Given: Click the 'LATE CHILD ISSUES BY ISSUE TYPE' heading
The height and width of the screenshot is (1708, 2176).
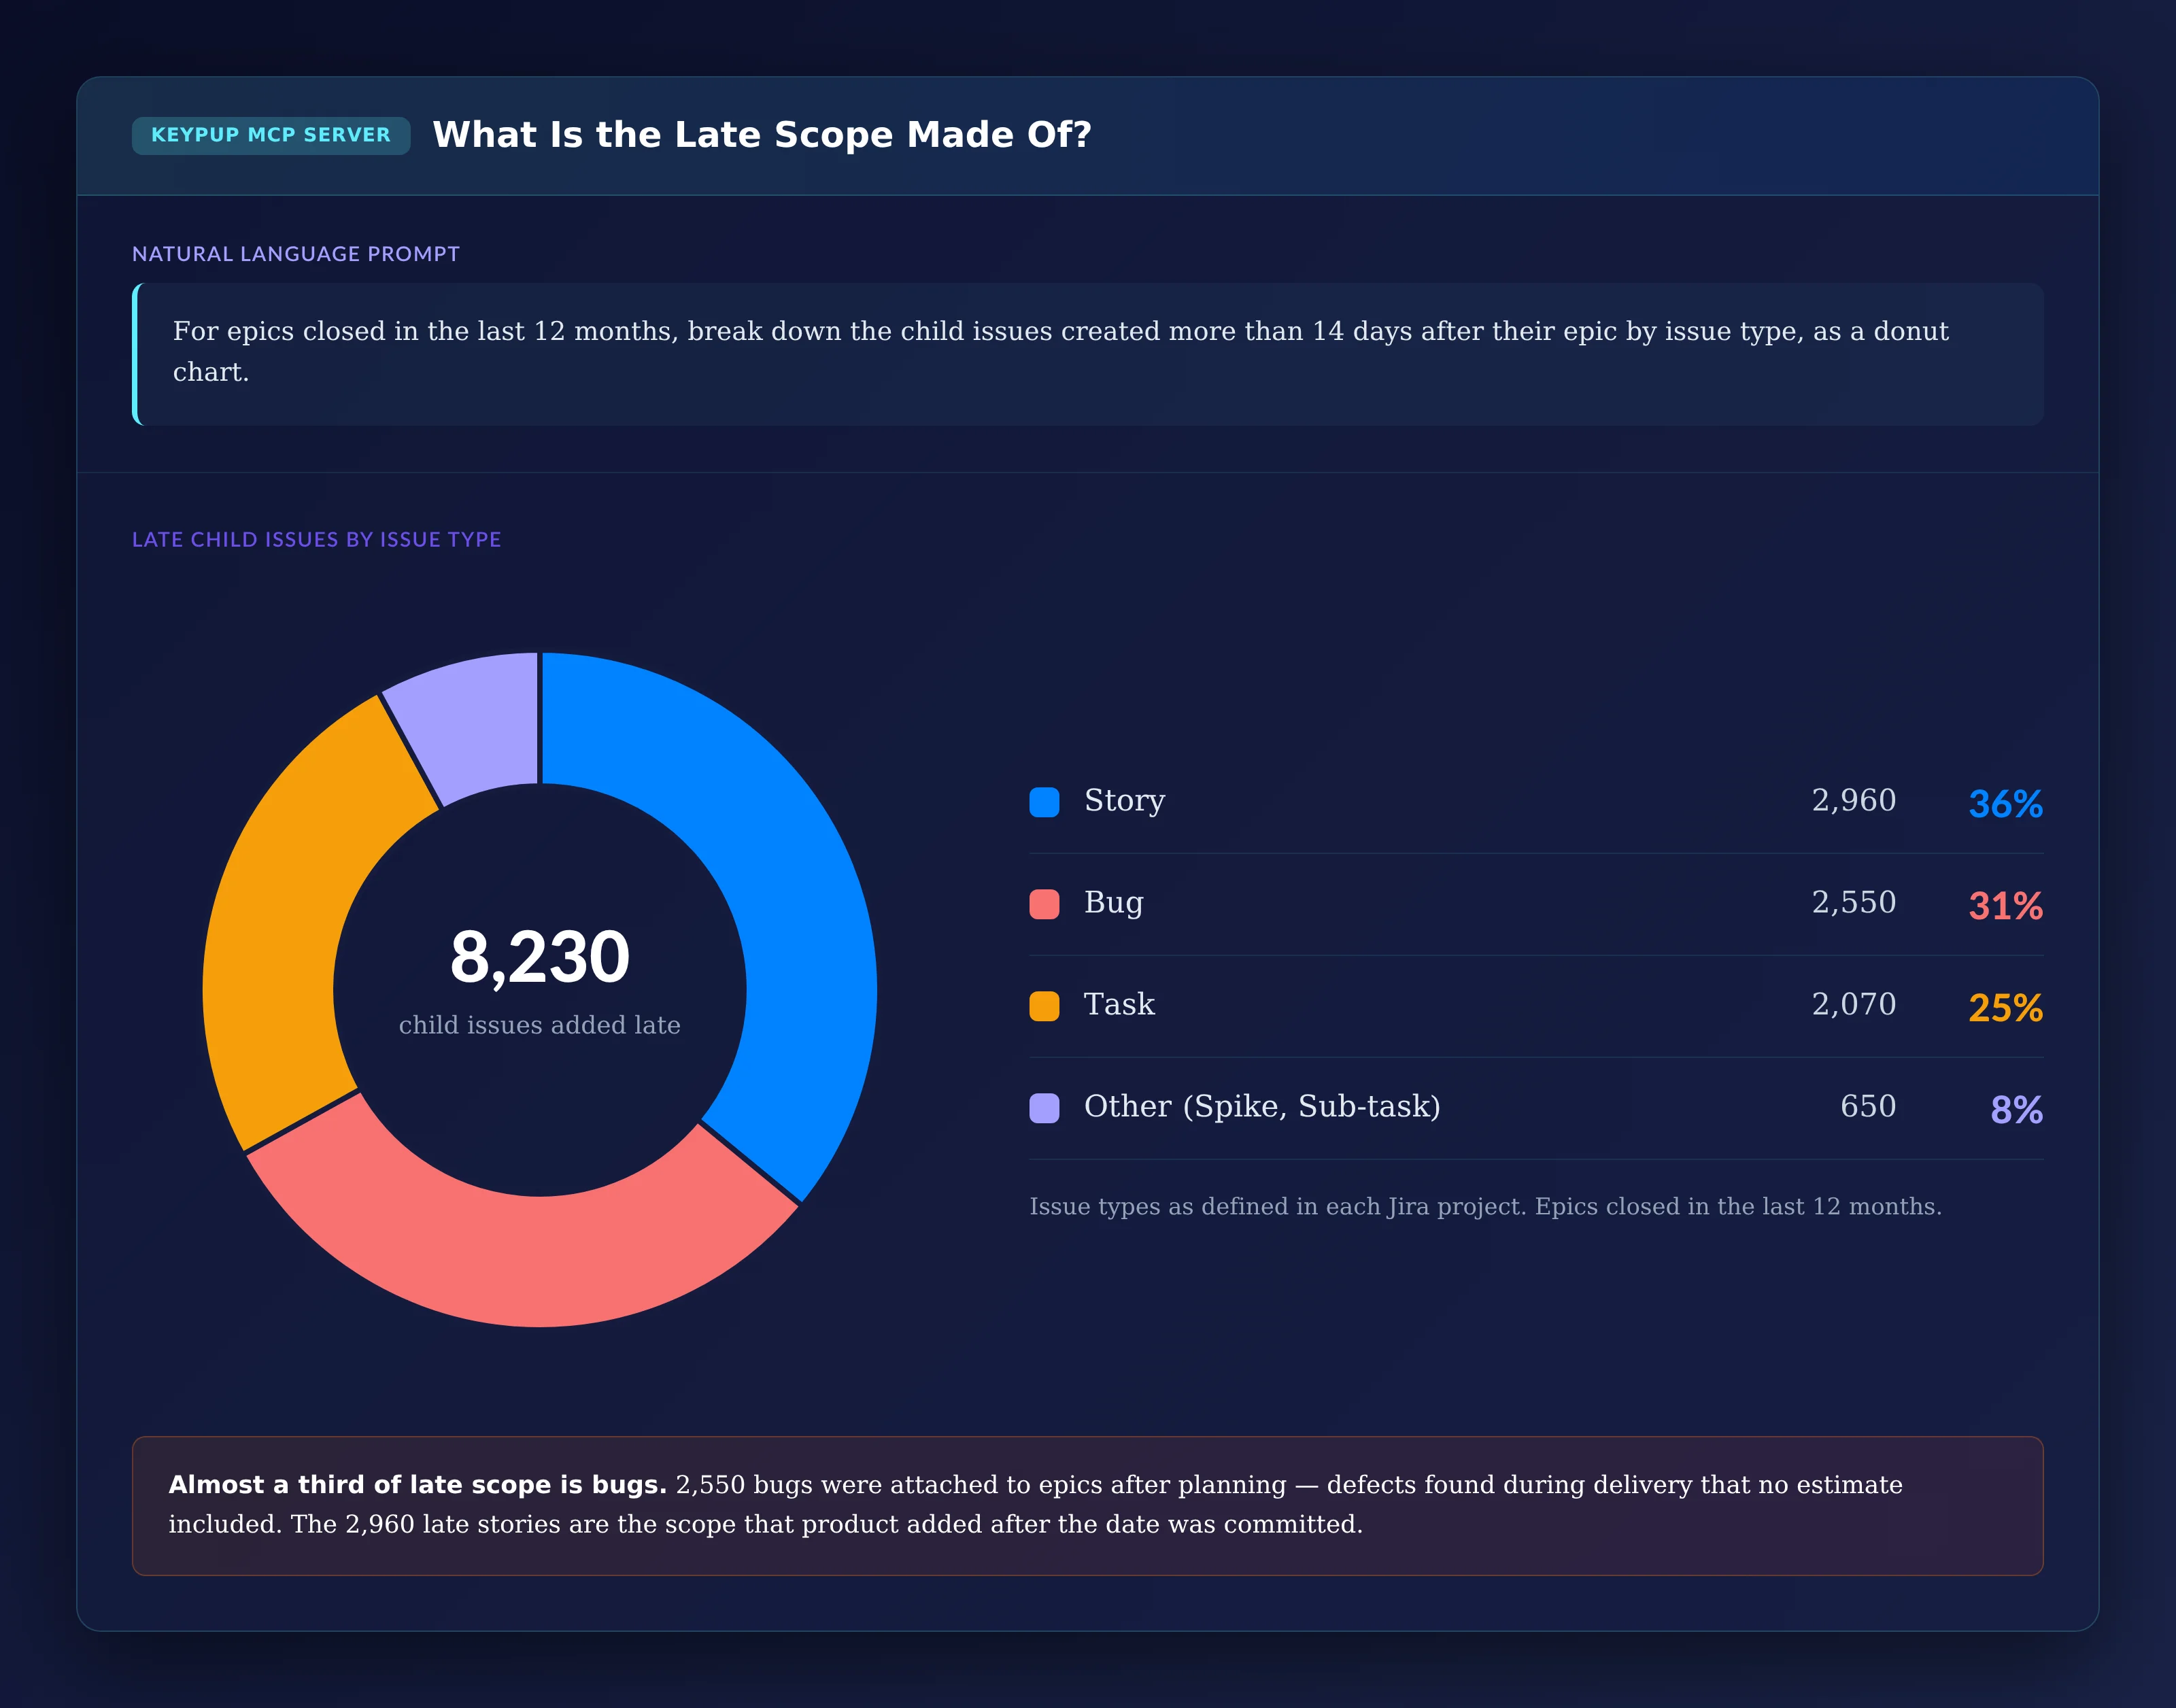Looking at the screenshot, I should click(316, 540).
